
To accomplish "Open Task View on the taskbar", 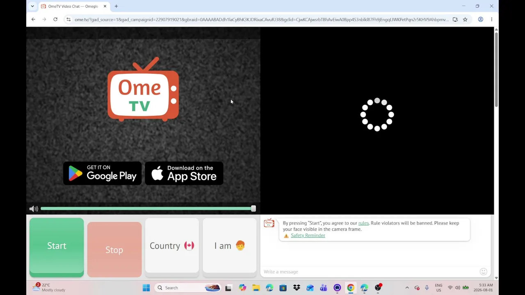I will (228, 288).
